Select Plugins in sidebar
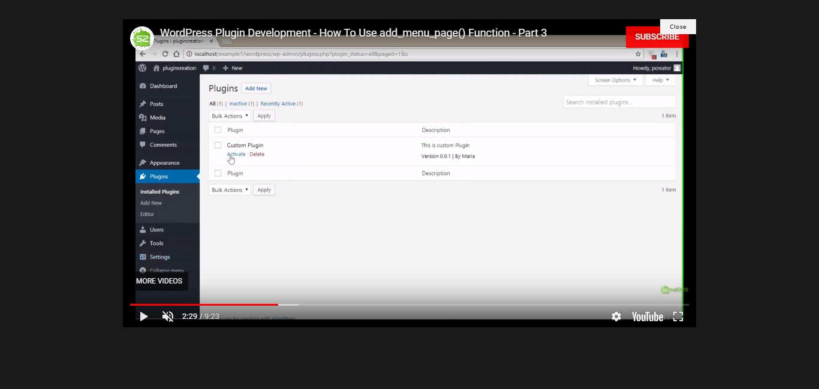The image size is (819, 389). click(167, 177)
